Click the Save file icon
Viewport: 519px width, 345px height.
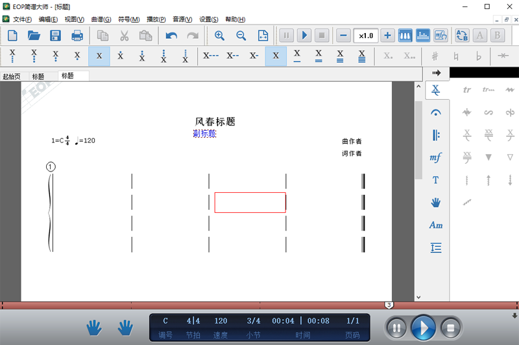[55, 36]
